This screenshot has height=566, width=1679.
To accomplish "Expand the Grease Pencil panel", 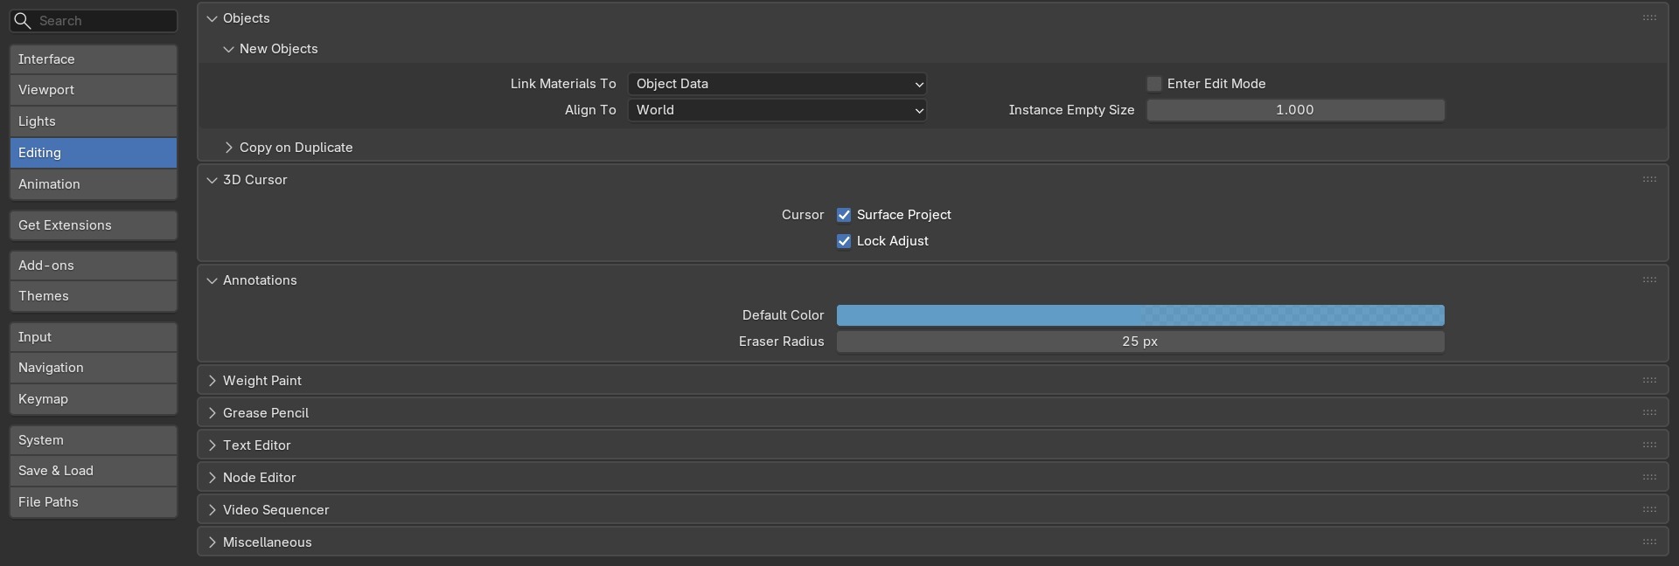I will click(x=212, y=413).
